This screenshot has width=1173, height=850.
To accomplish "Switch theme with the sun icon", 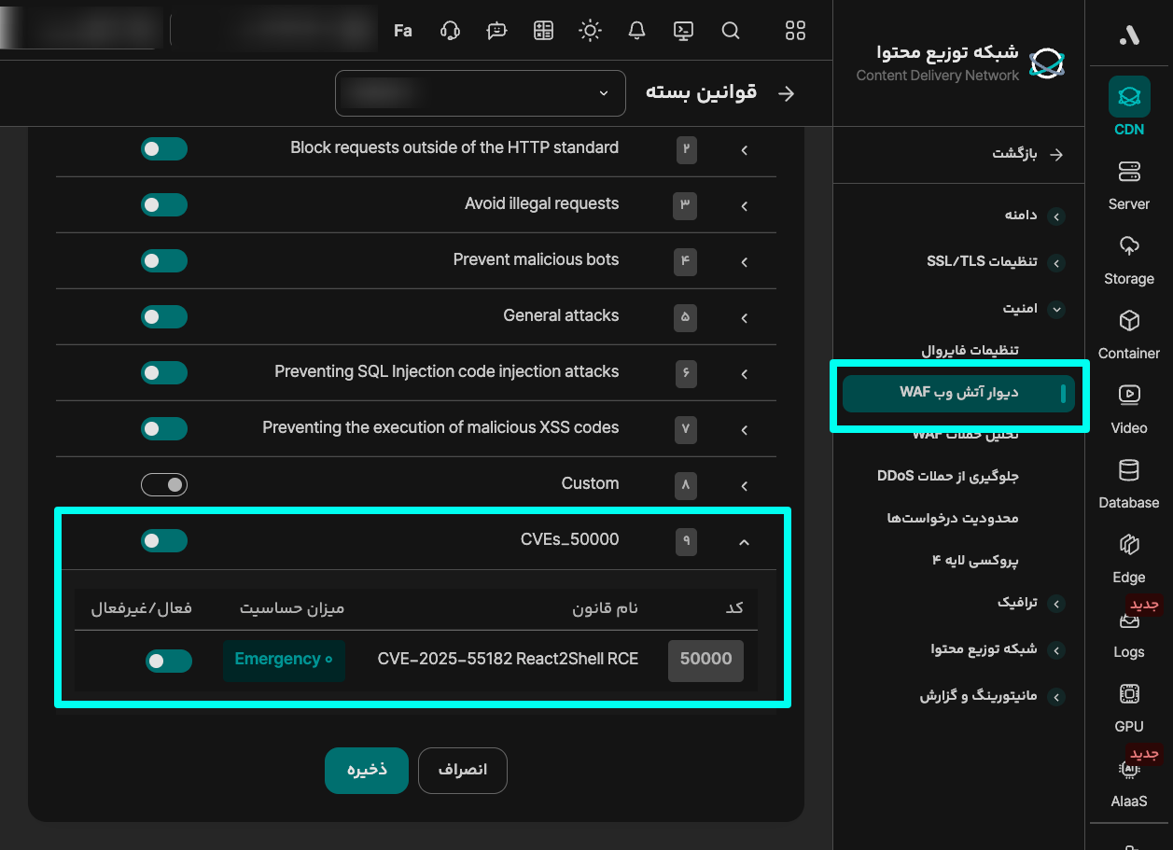I will (x=590, y=31).
